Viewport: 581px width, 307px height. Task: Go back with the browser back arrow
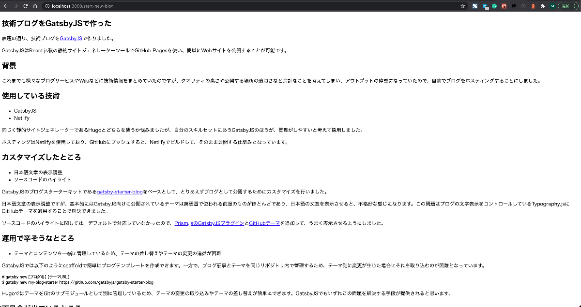[x=6, y=6]
